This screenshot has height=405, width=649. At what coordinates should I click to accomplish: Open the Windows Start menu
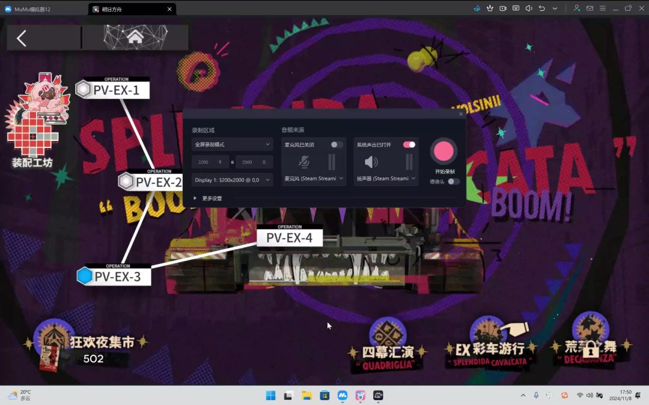tap(270, 395)
